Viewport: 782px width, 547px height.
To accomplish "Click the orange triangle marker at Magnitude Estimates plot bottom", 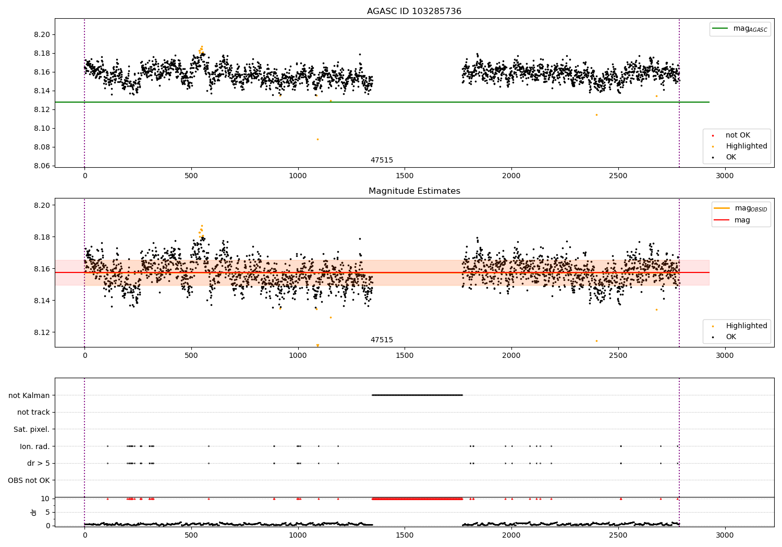I will tap(317, 345).
